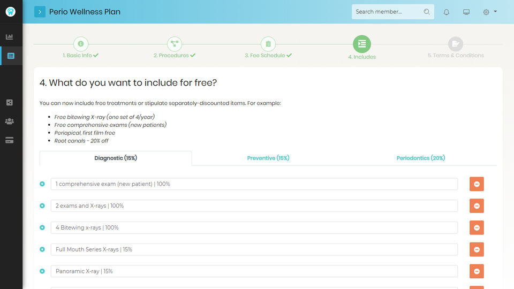
Task: Click bullet marker beside Full Mouth Series row
Action: (x=42, y=249)
